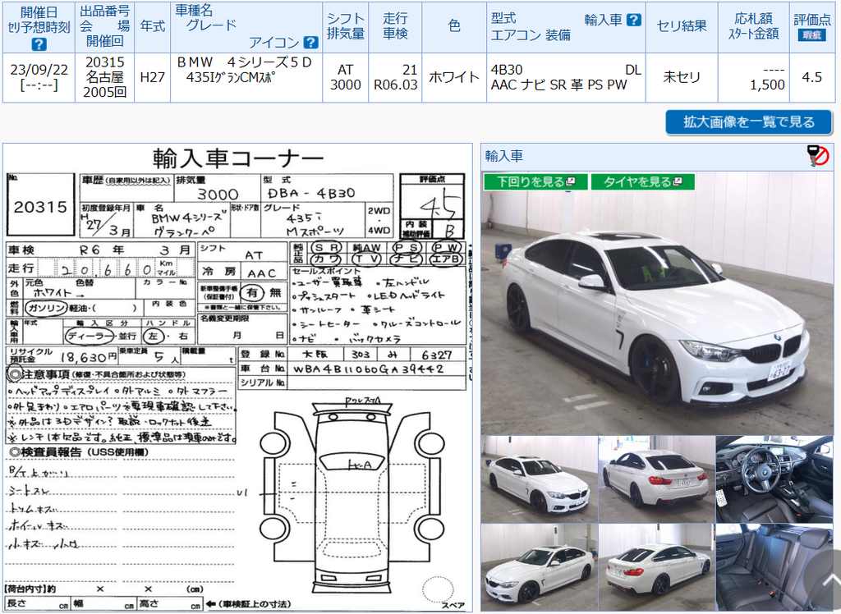Click help icon under セリ予想時刻 header
Viewport: 841px width, 614px height.
click(39, 44)
